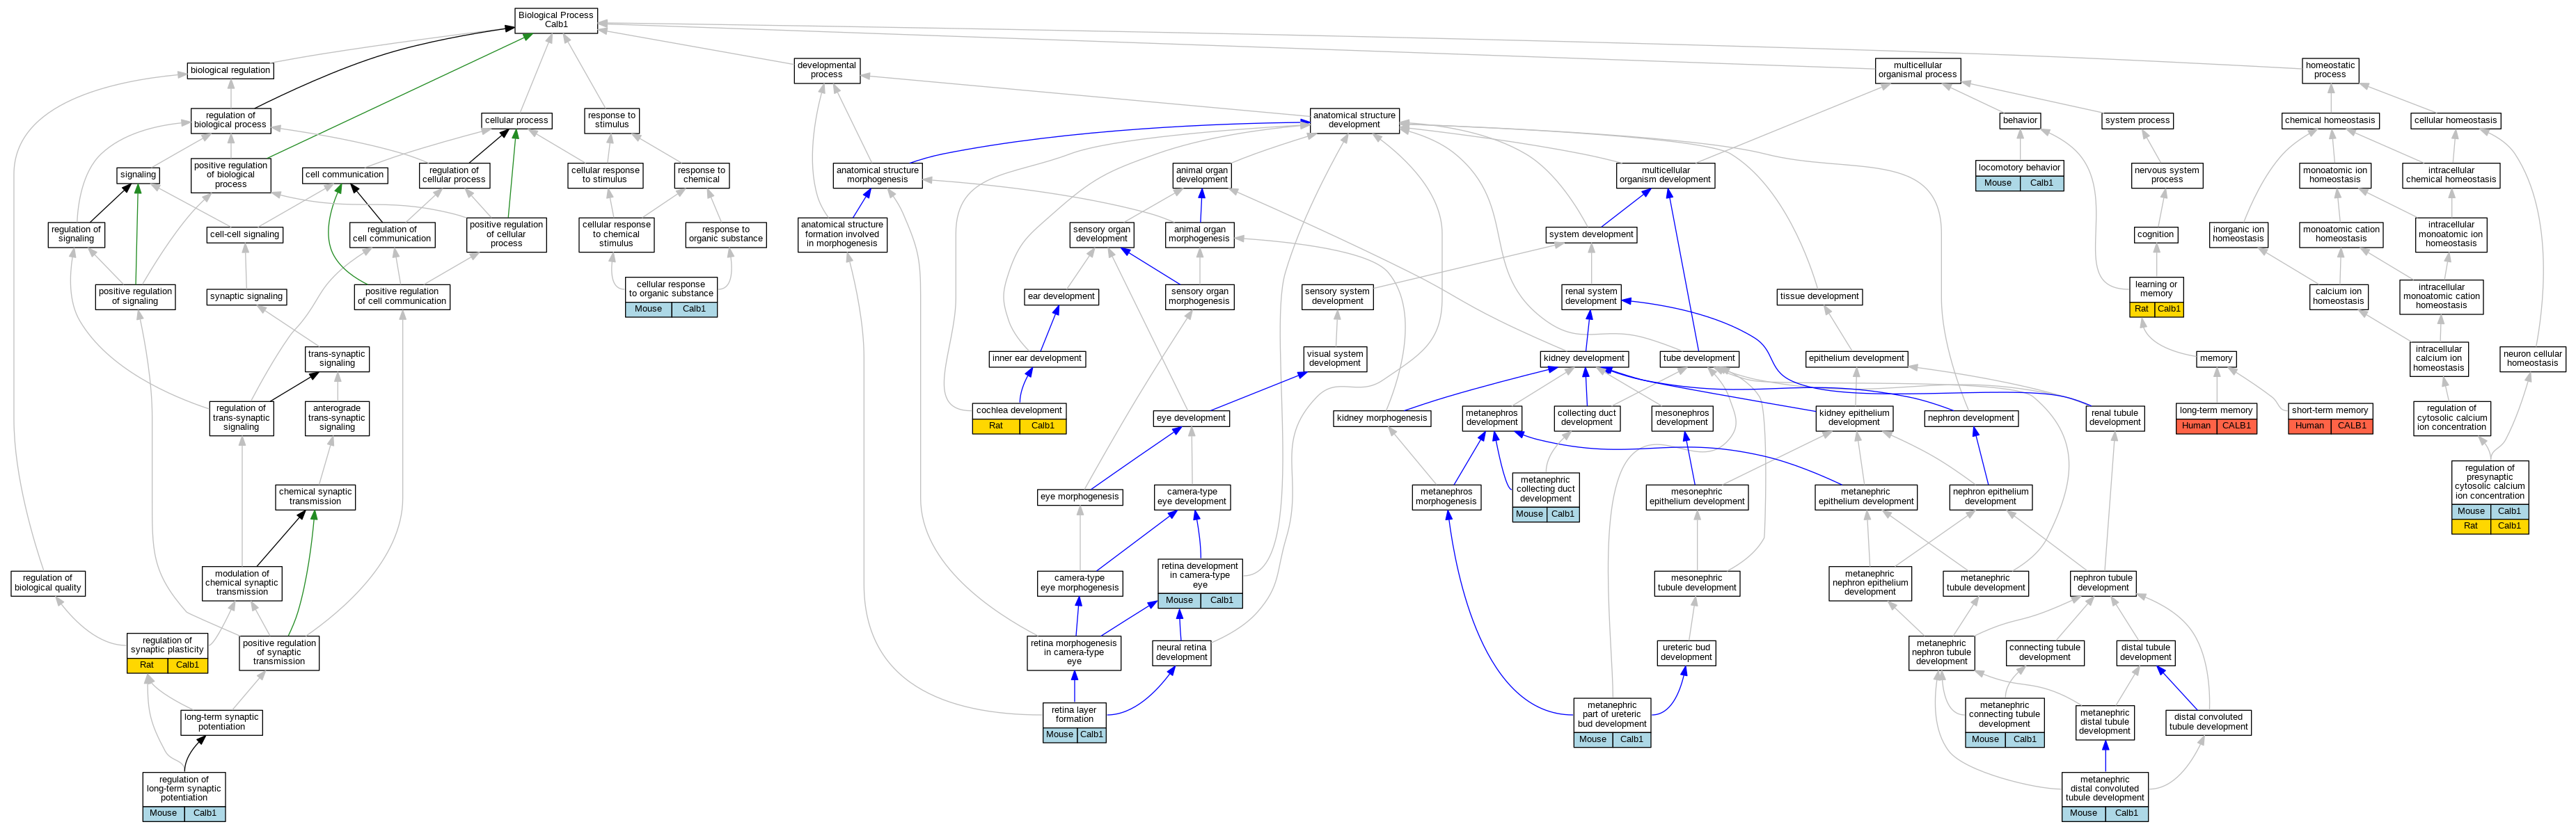Click the tube development node
The height and width of the screenshot is (829, 2576).
coord(1699,359)
